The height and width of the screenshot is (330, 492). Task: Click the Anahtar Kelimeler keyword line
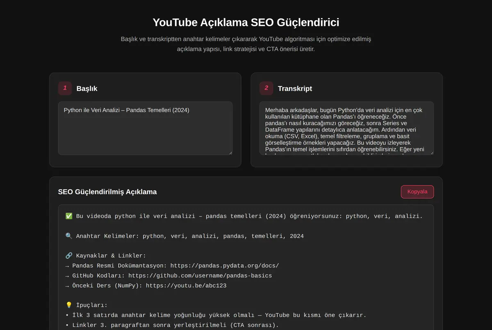point(184,236)
